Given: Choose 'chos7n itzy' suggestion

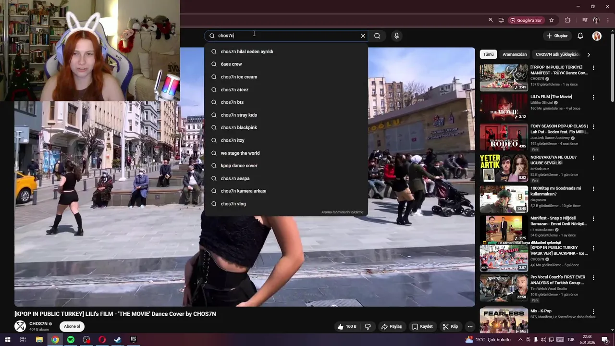Looking at the screenshot, I should [x=286, y=140].
